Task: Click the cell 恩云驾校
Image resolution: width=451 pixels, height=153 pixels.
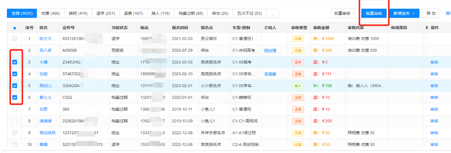Action: coord(209,39)
